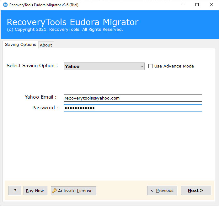
Task: Click the Yahoo Email input field
Action: point(133,98)
